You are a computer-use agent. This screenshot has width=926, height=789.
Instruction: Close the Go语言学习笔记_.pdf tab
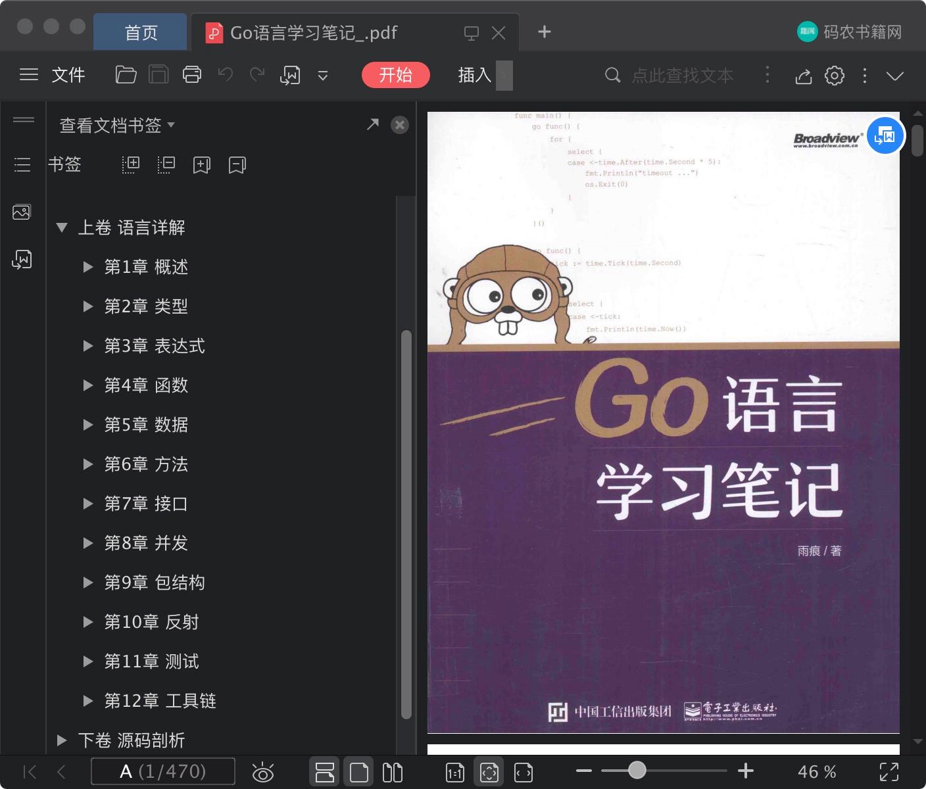pos(499,33)
